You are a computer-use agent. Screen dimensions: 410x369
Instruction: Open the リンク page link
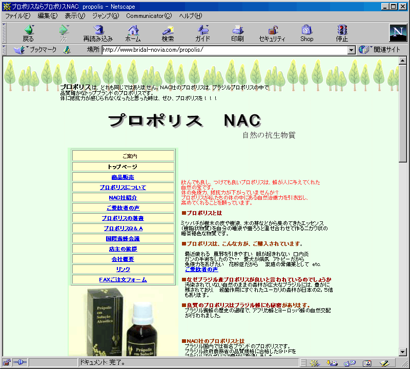[123, 270]
